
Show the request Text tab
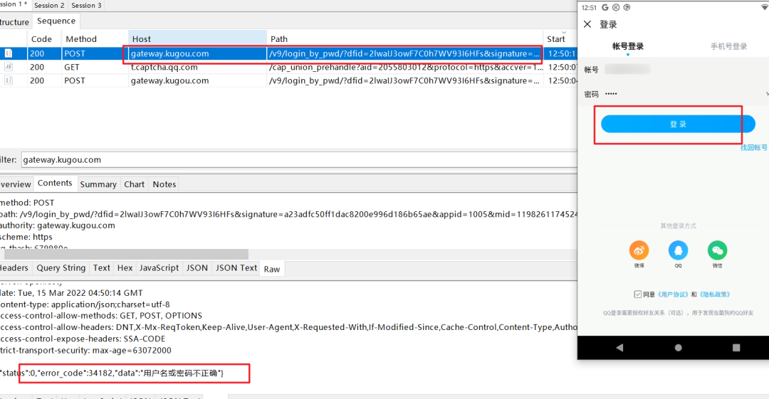pyautogui.click(x=102, y=268)
